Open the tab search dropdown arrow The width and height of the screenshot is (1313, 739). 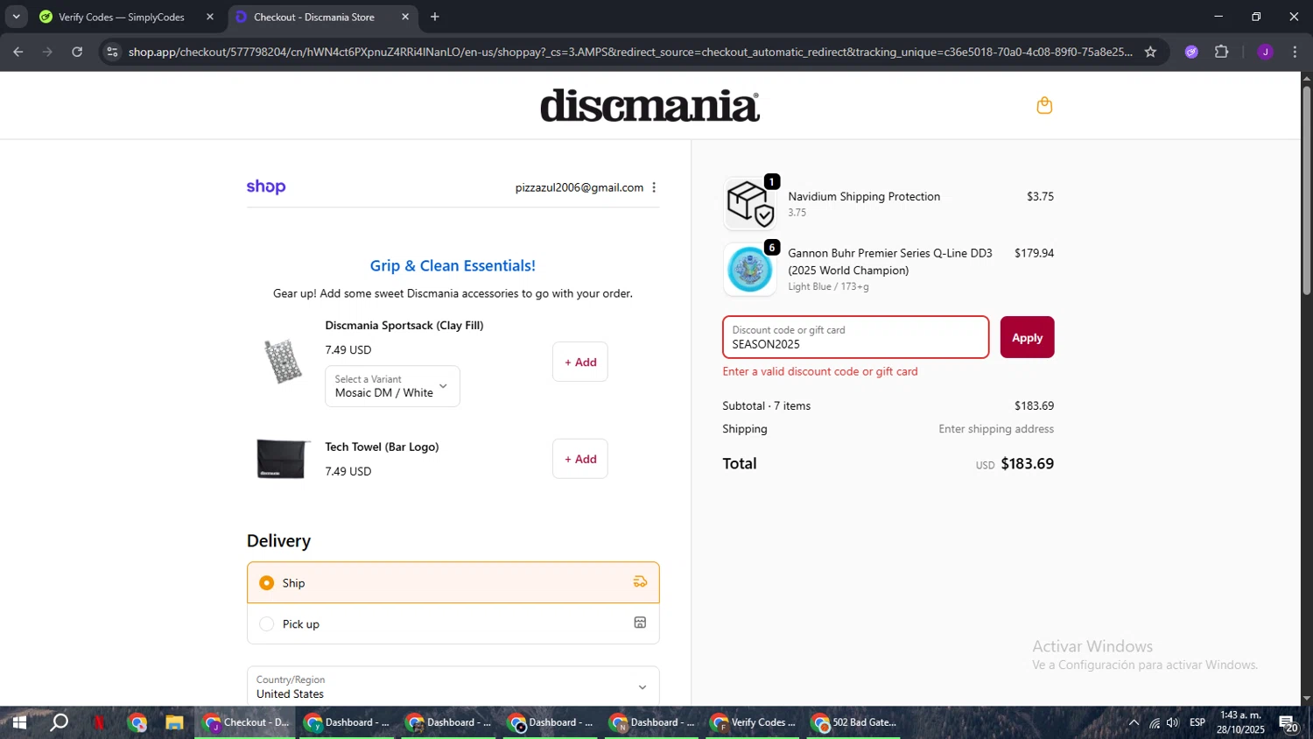16,17
